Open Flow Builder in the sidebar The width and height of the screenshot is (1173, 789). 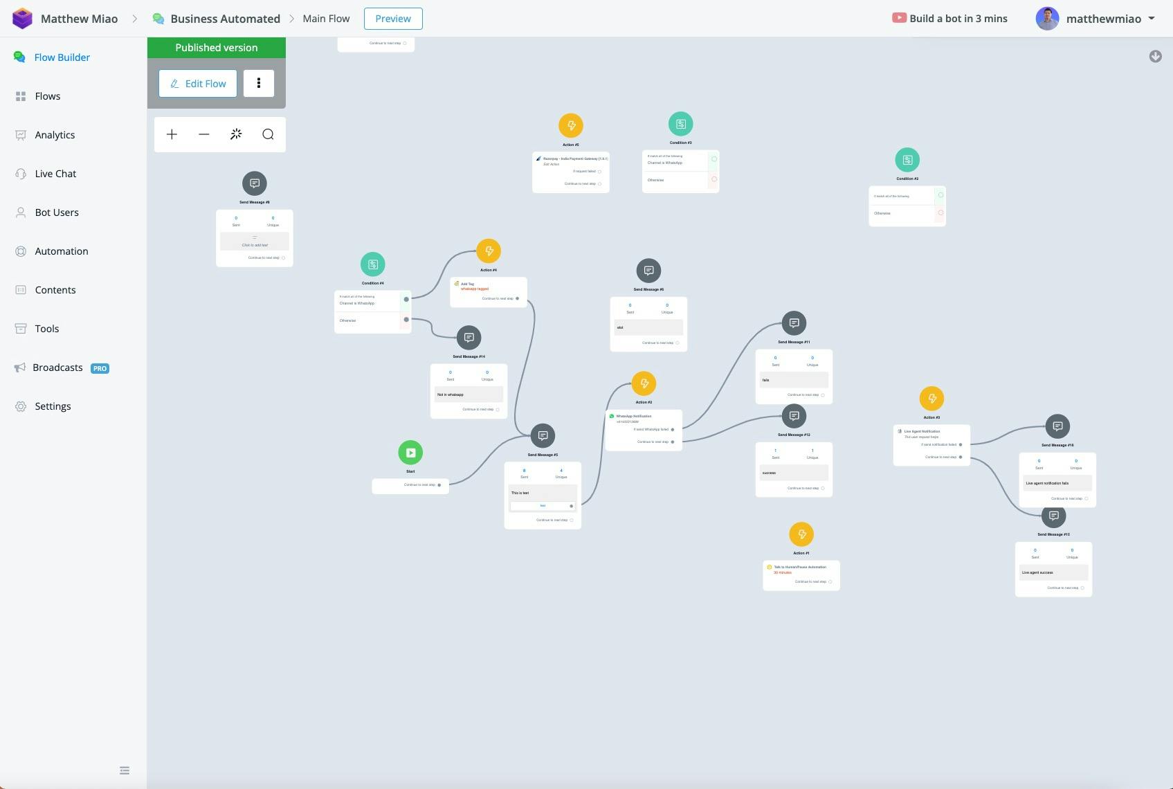click(x=62, y=57)
